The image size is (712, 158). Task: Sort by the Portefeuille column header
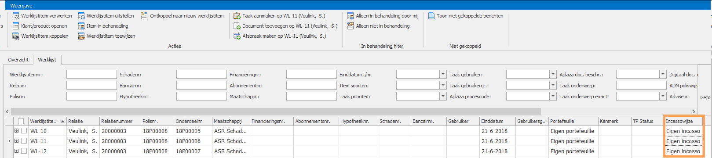click(573, 121)
